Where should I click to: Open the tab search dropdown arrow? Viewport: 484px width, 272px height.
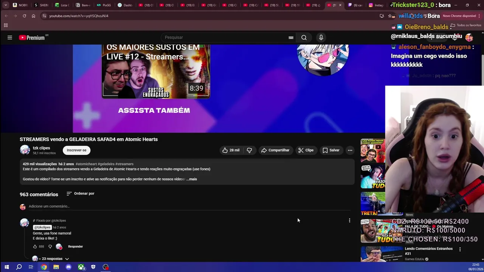pyautogui.click(x=6, y=5)
